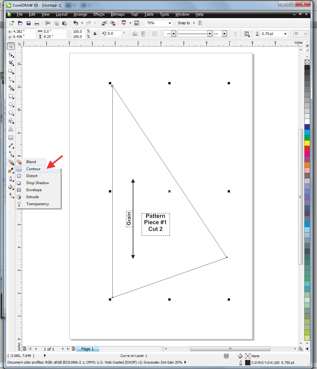Select the Crop tool
Viewport: 317px width, 369px height.
[x=11, y=63]
